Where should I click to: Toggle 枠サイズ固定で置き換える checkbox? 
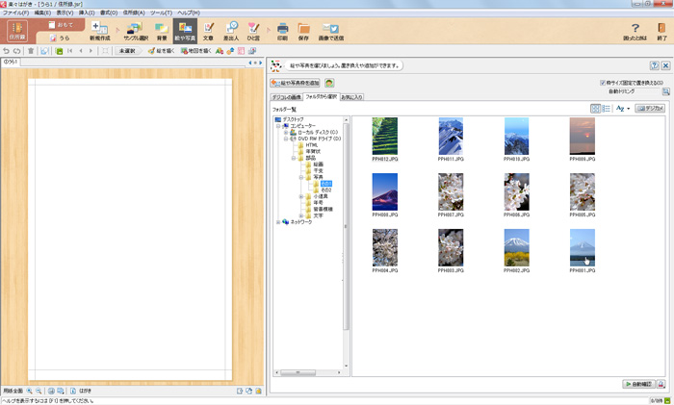click(603, 83)
